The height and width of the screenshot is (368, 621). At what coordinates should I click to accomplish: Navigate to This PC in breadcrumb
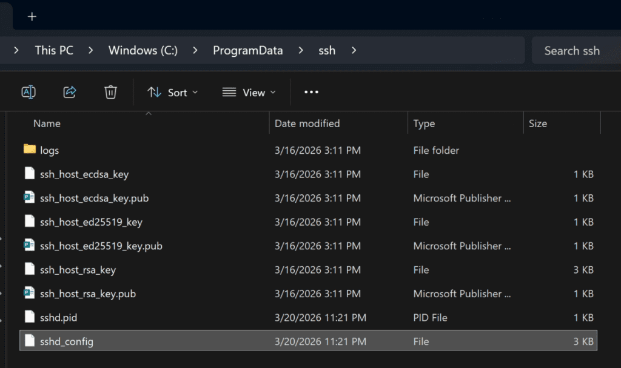coord(54,50)
